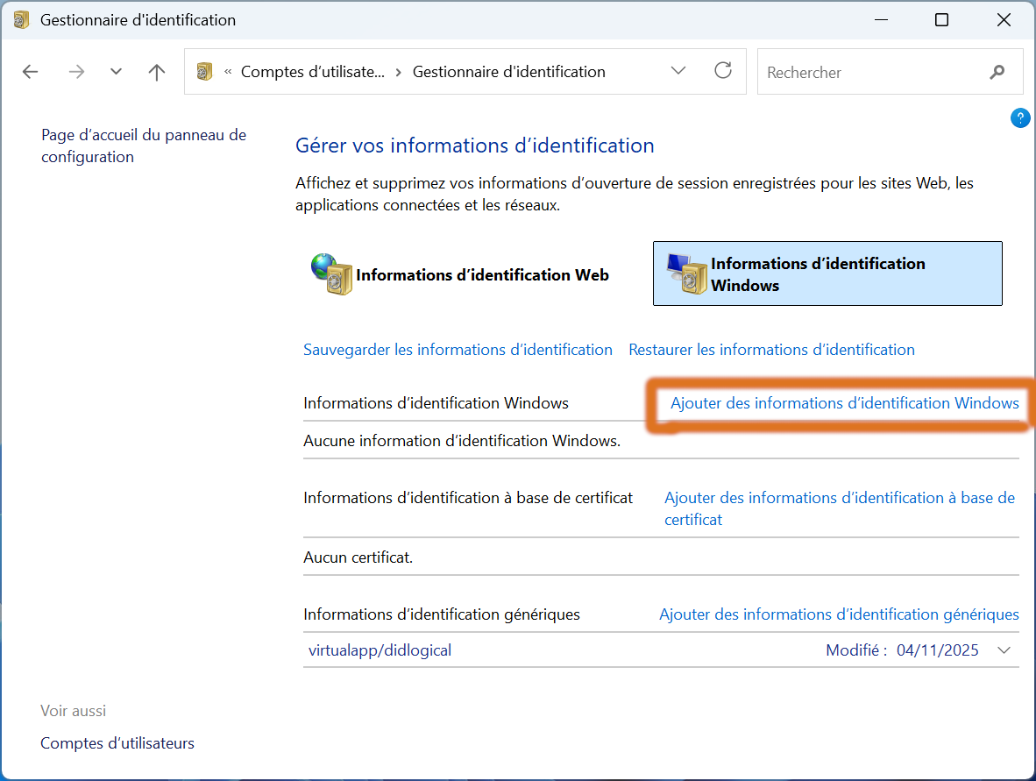Viewport: 1036px width, 781px height.
Task: Expand the recent locations chevron near back arrow
Action: 116,72
